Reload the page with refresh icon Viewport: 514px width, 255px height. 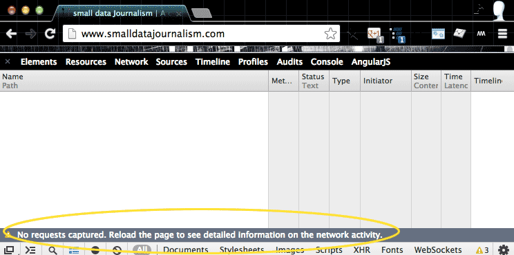[50, 33]
